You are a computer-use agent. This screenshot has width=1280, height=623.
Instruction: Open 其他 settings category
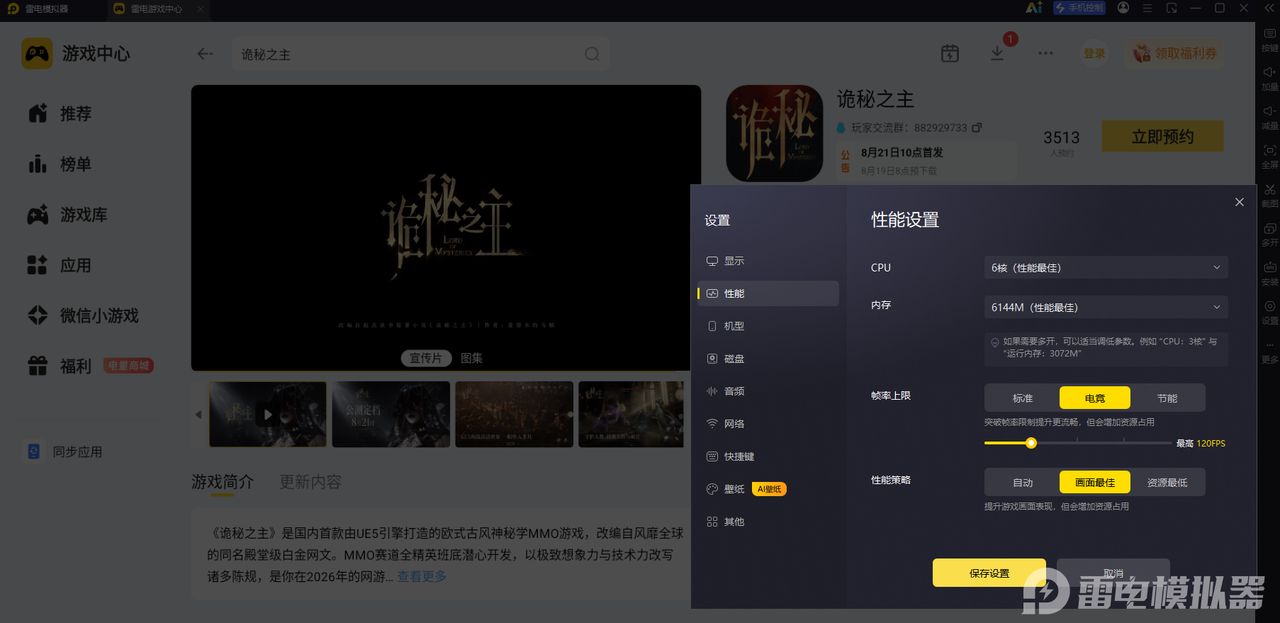click(768, 522)
